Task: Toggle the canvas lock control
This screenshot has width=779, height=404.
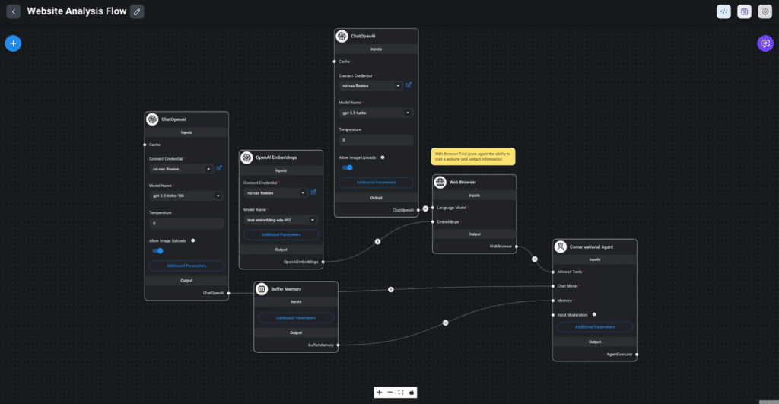Action: pos(412,393)
